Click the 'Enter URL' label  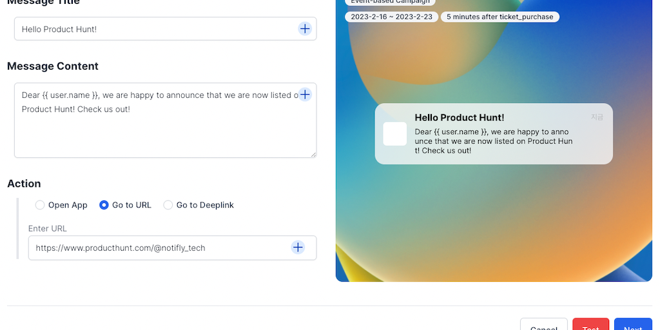coord(48,229)
